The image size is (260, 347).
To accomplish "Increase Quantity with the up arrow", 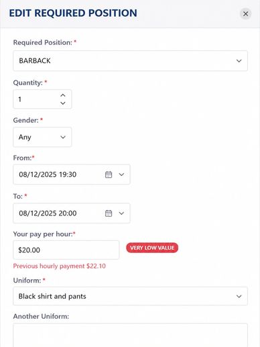I will tap(63, 95).
